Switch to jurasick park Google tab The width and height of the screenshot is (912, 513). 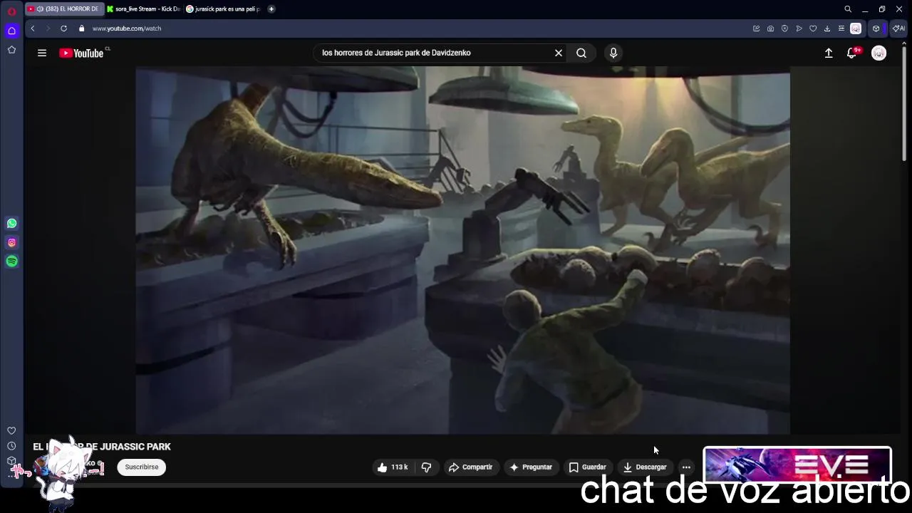point(223,9)
